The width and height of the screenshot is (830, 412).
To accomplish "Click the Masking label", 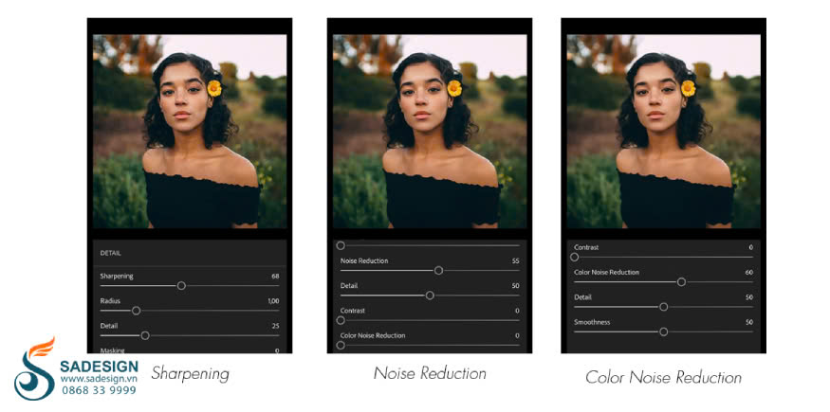I will [x=112, y=350].
